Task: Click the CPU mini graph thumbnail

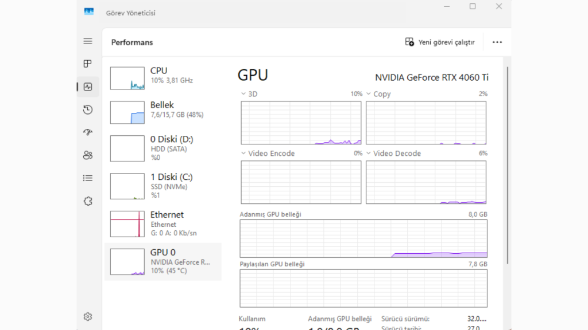Action: (127, 78)
